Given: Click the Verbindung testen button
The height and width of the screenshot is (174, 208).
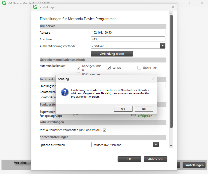Looking at the screenshot, I should pos(112,54).
